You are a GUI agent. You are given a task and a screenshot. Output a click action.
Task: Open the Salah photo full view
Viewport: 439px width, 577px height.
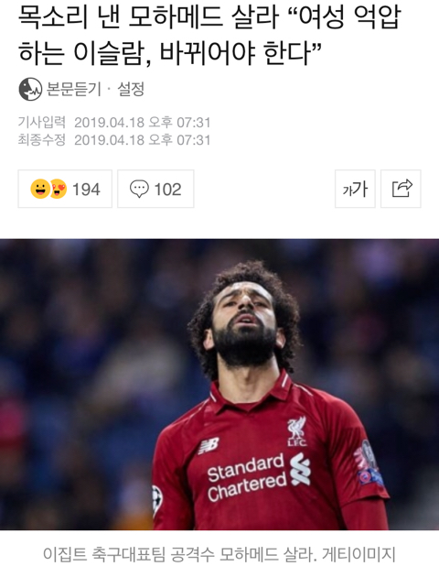pos(219,385)
